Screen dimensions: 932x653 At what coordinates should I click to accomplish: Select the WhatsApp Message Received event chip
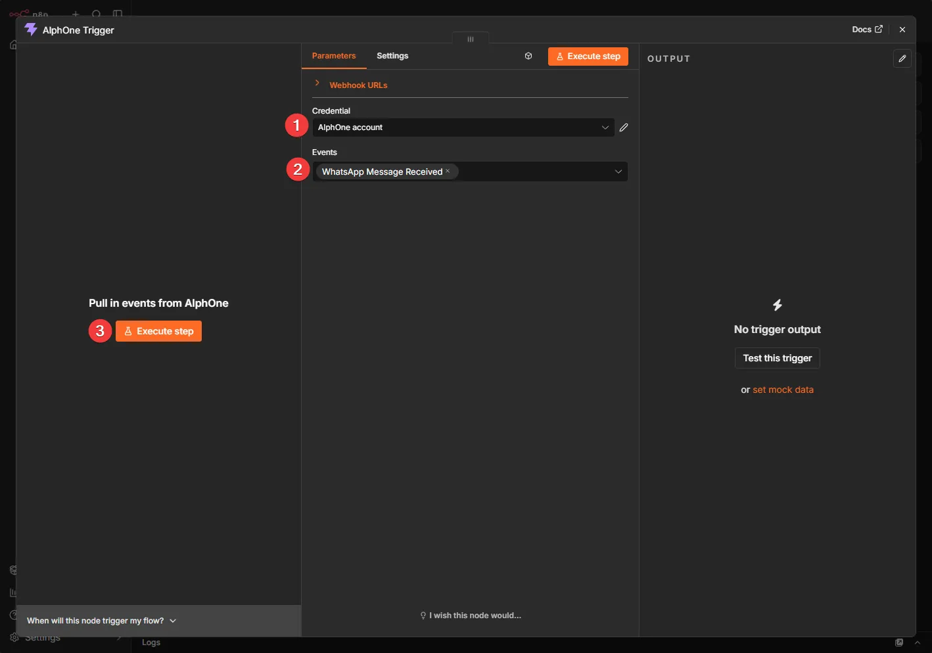click(386, 171)
